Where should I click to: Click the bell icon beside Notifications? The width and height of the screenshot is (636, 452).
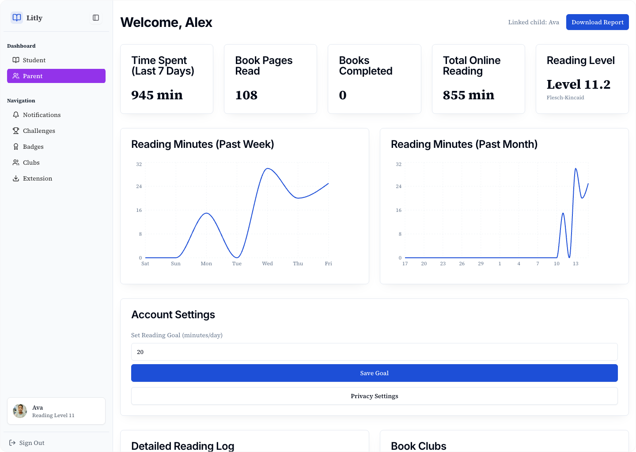coord(16,115)
